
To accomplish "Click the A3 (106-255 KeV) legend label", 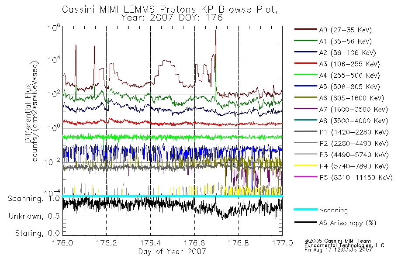I will click(x=349, y=64).
